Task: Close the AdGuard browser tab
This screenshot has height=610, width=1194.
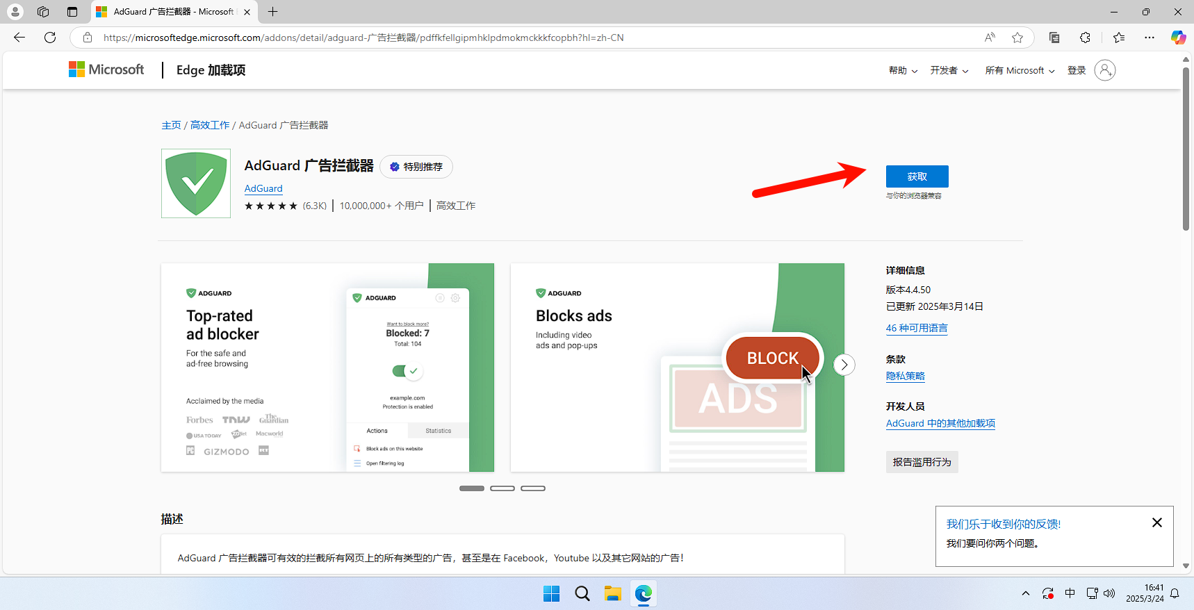Action: [247, 12]
